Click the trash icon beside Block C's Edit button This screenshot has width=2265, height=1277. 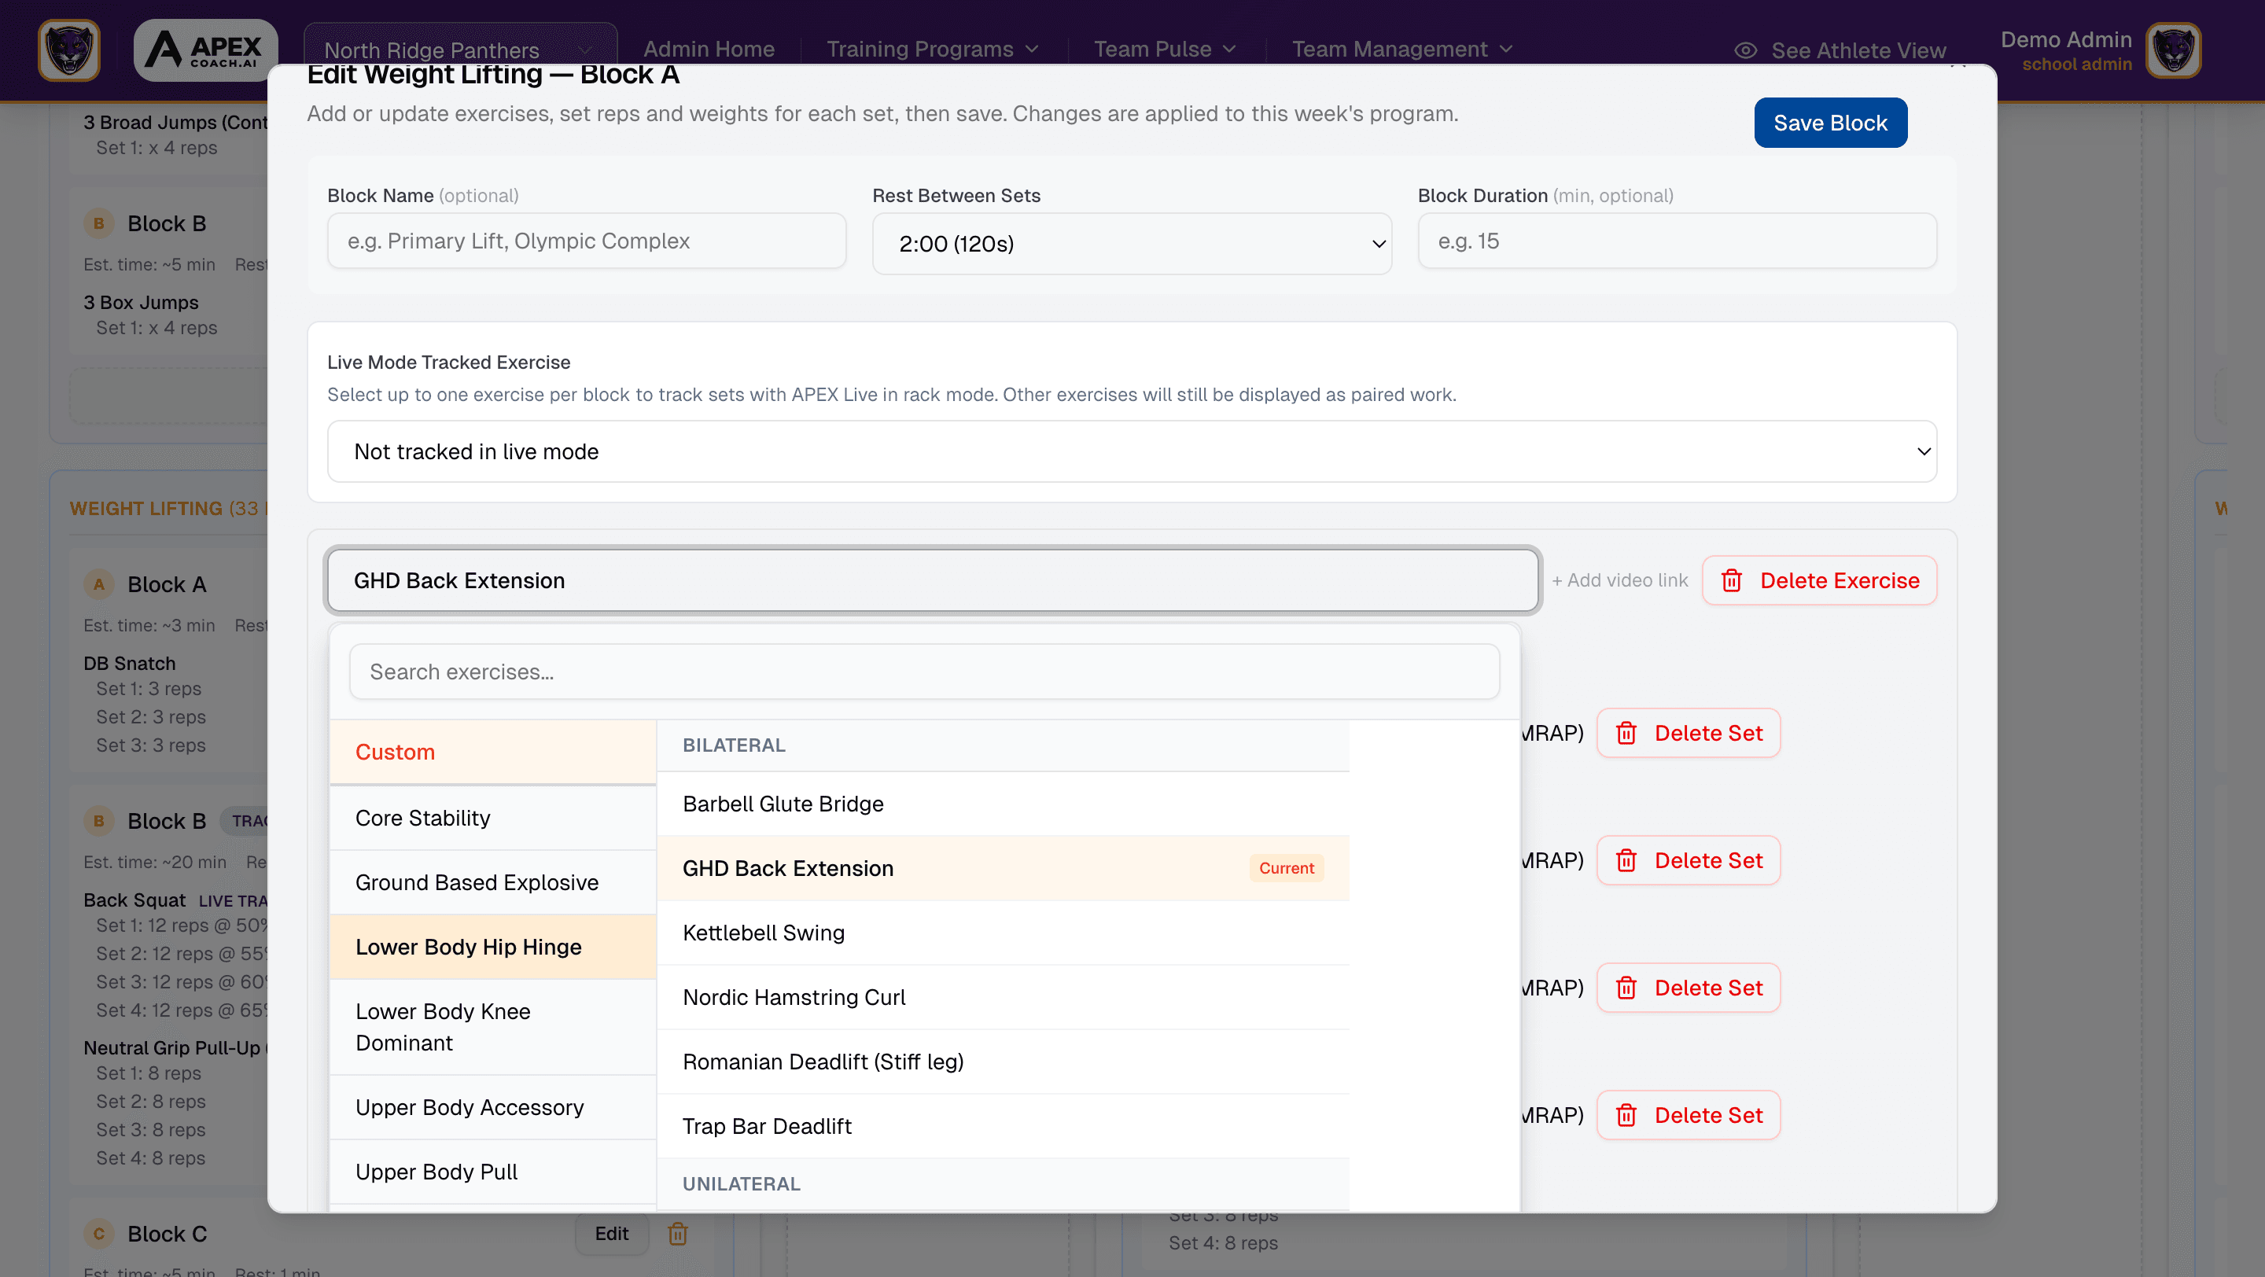click(677, 1234)
